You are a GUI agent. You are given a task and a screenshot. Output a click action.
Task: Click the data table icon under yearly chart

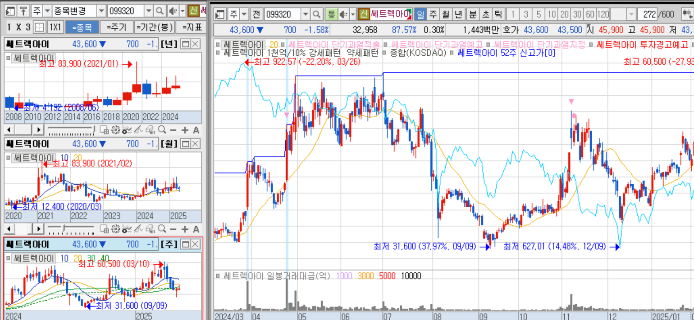click(104, 130)
